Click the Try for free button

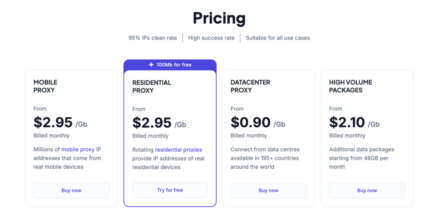(170, 190)
